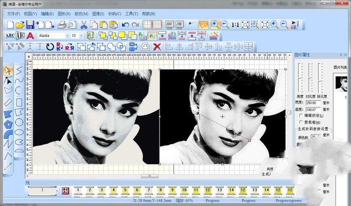The width and height of the screenshot is (351, 206).
Task: Click the blue-red RK flip icon
Action: coord(60,47)
